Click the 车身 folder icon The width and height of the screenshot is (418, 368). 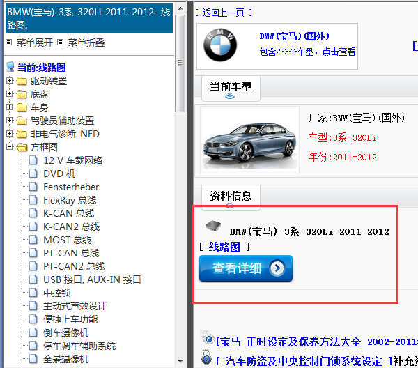(22, 107)
